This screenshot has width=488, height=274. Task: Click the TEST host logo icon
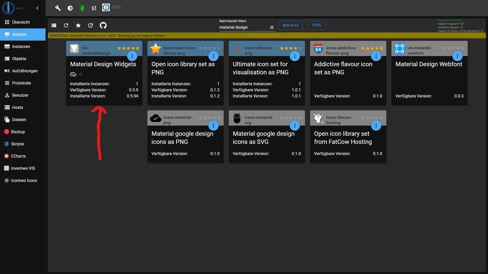coord(106,7)
